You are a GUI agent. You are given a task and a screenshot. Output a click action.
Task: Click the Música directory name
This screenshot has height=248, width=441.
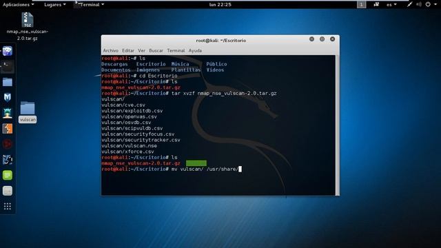(180, 64)
